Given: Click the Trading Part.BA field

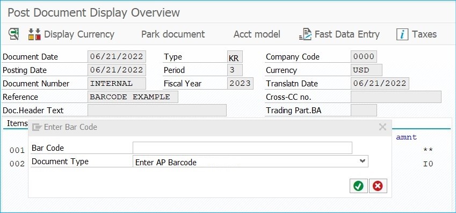Looking at the screenshot, I should point(364,110).
